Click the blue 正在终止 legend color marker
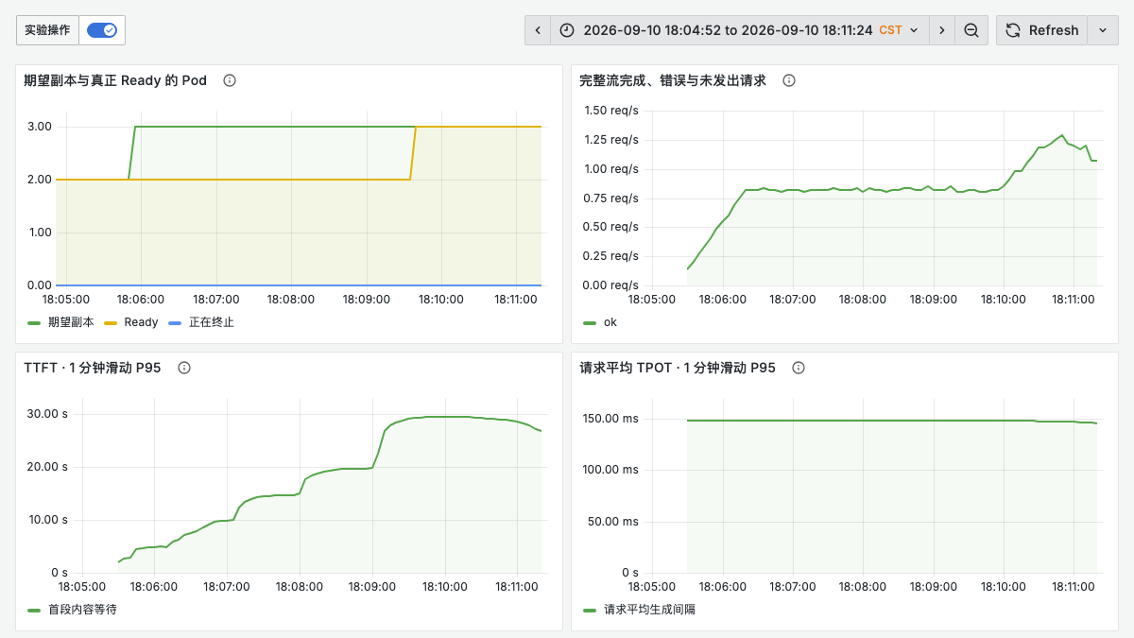Image resolution: width=1134 pixels, height=638 pixels. (174, 322)
